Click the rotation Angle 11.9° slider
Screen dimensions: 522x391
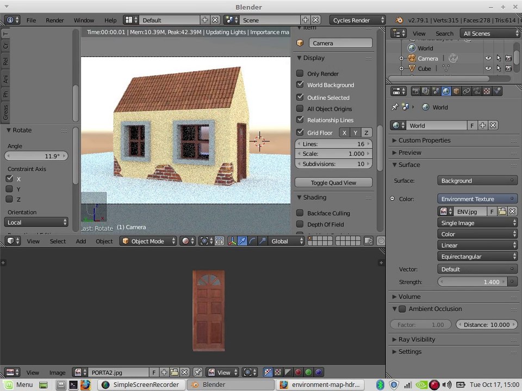[36, 156]
